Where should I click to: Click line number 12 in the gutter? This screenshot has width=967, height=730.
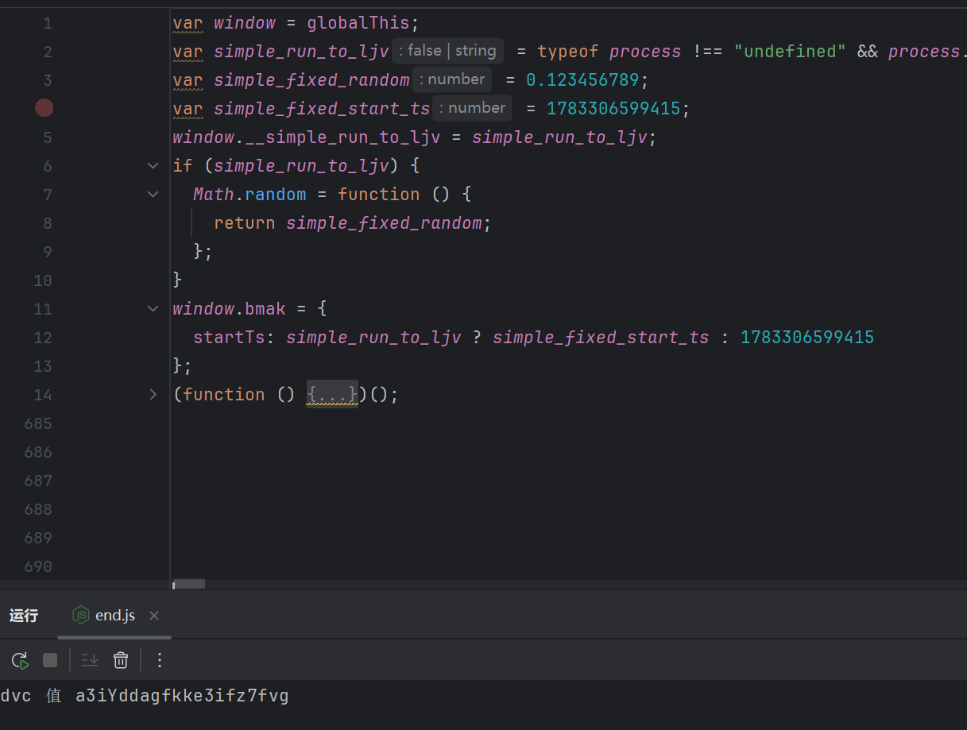point(43,338)
